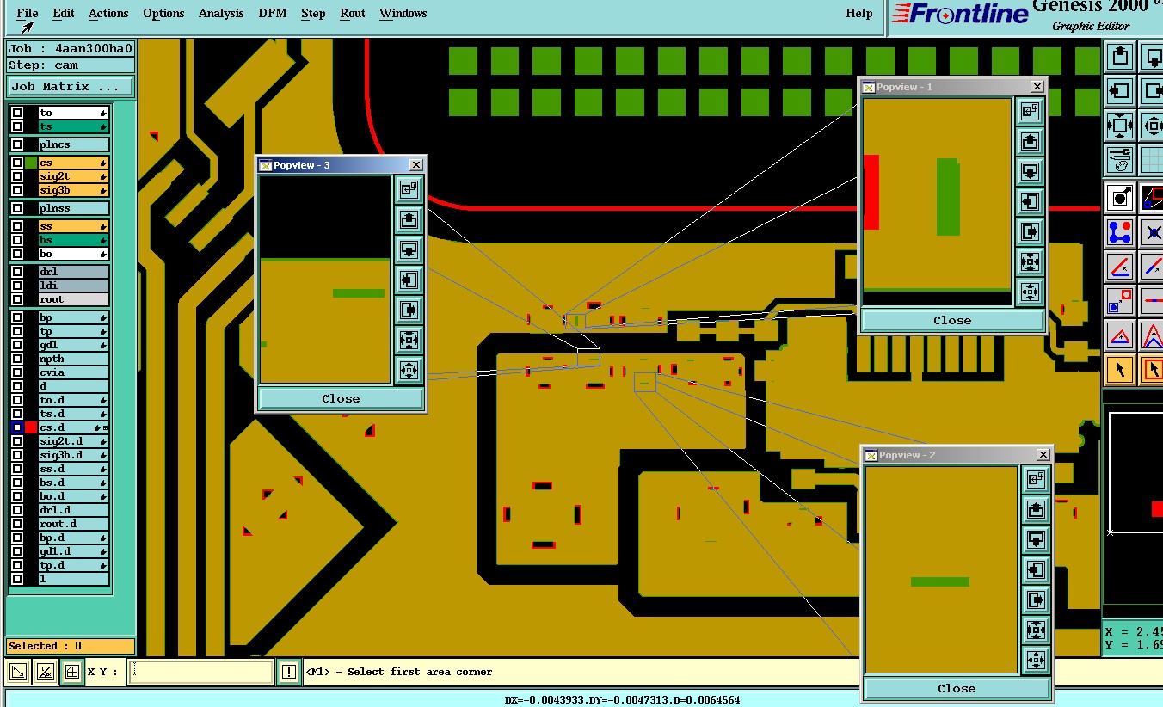Click the grid snap icon left of X Y
This screenshot has width=1163, height=707.
point(72,672)
